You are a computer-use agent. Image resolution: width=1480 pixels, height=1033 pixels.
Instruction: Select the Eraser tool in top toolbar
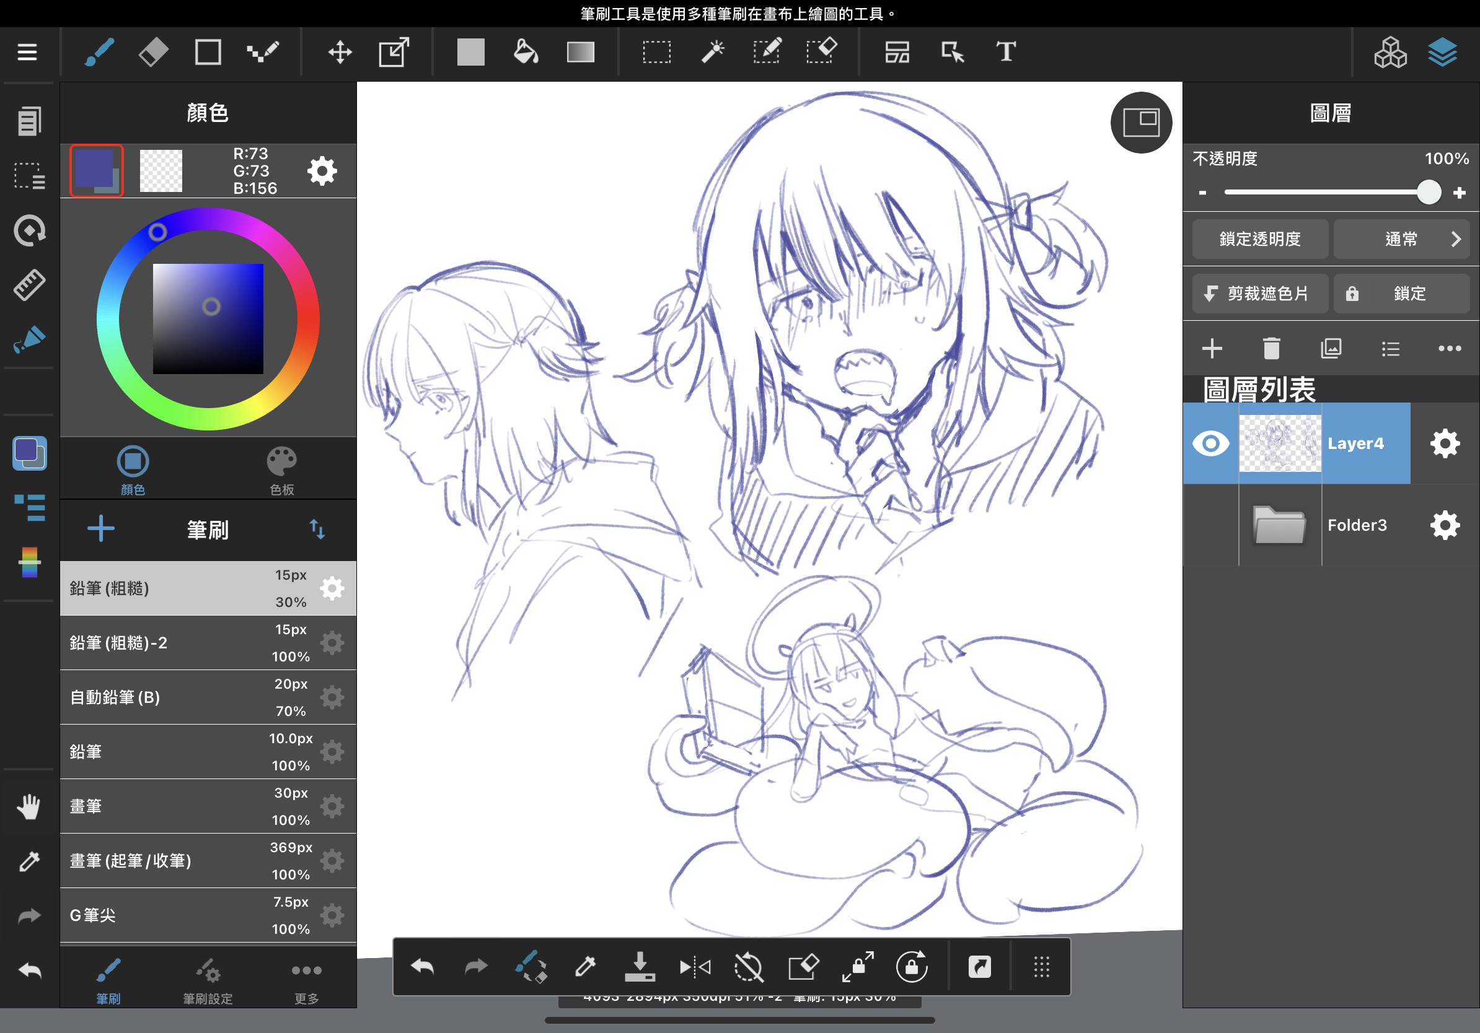point(152,52)
